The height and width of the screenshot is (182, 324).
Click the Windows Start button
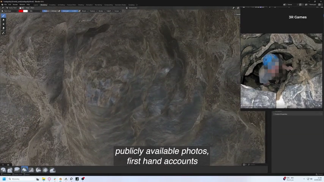tap(3, 179)
